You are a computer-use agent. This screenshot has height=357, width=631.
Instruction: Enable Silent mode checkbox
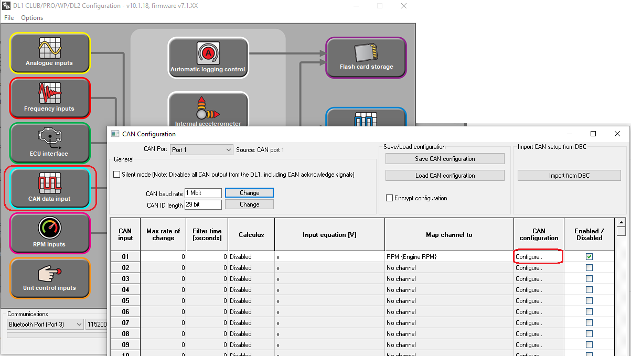[117, 175]
